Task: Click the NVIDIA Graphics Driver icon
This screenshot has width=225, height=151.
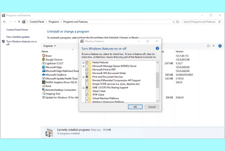Action: click(44, 82)
